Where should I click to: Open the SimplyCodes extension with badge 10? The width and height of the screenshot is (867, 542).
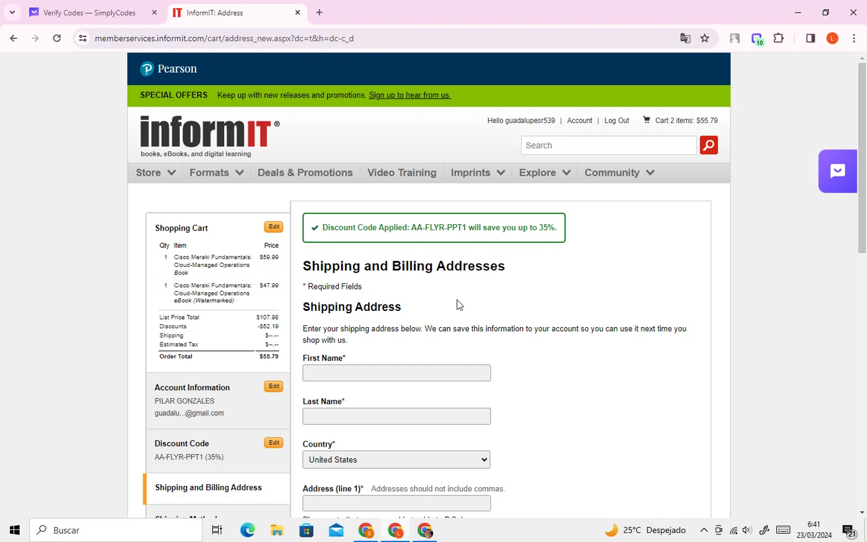tap(757, 39)
